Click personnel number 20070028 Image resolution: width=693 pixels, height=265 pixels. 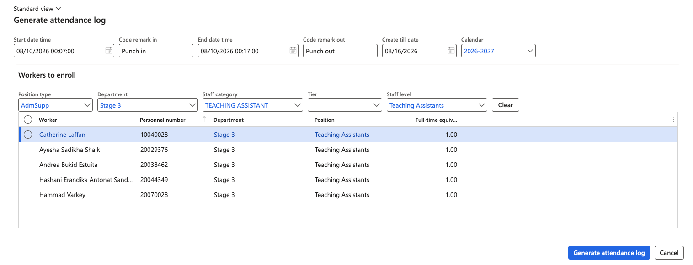(x=154, y=195)
